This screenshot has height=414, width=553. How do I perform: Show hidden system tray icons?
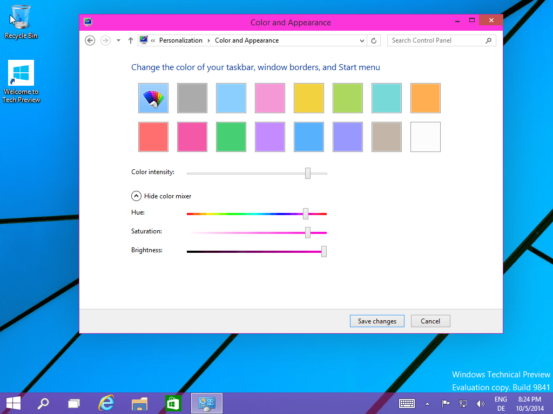pyautogui.click(x=428, y=403)
